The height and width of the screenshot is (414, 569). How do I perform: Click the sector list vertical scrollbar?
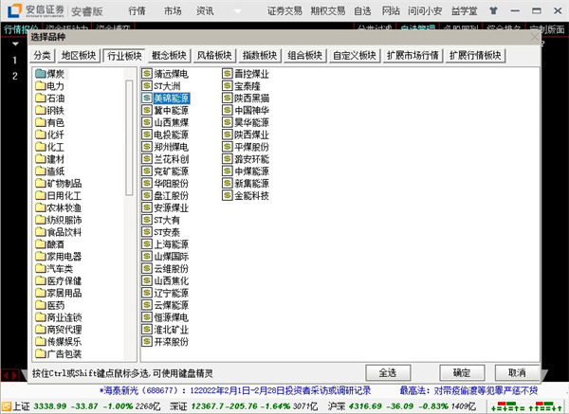point(130,208)
